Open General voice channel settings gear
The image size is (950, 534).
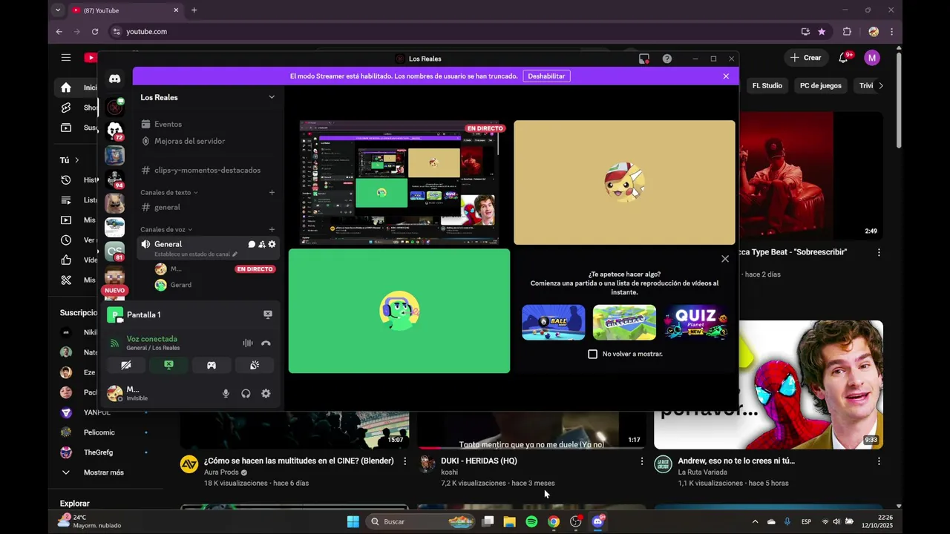click(x=272, y=244)
